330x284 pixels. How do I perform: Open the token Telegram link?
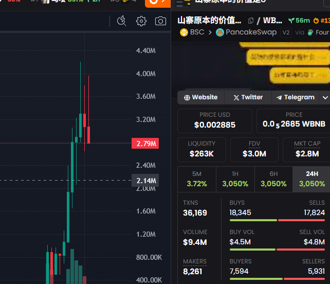(x=295, y=97)
